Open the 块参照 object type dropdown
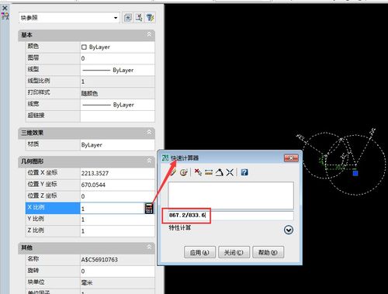Image resolution: width=388 pixels, height=294 pixels. (x=69, y=18)
